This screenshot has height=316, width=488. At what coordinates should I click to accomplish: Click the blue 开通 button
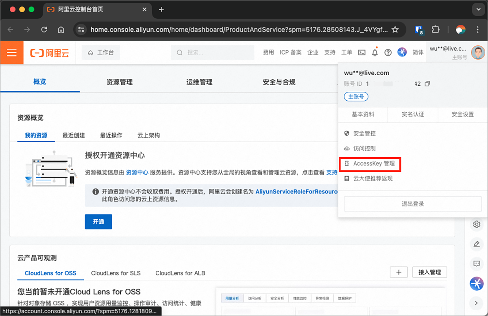pos(98,222)
